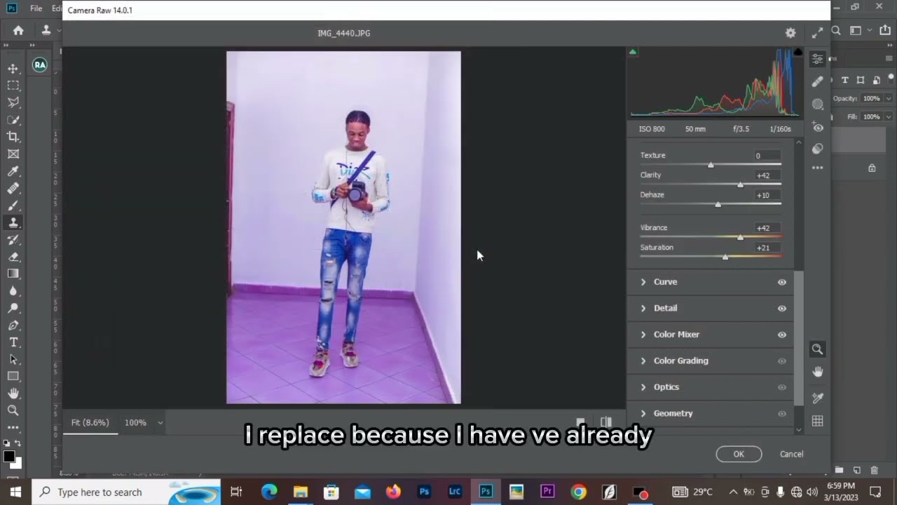897x505 pixels.
Task: Adjust the Saturation slider handle
Action: point(725,257)
